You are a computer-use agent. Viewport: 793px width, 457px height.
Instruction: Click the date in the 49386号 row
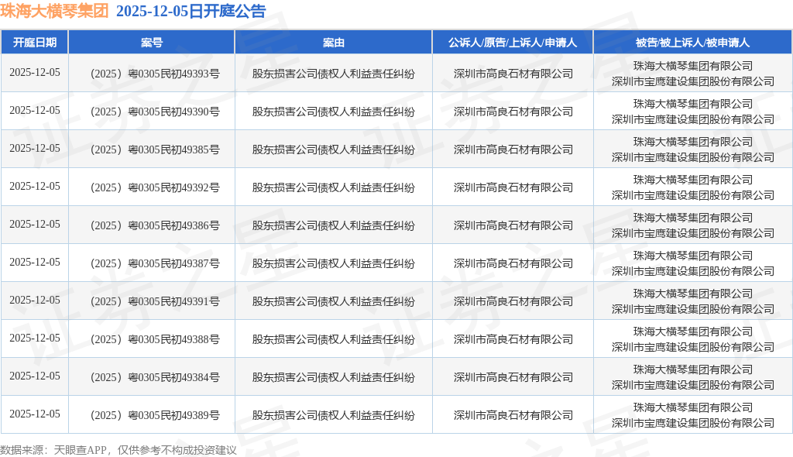pyautogui.click(x=34, y=224)
